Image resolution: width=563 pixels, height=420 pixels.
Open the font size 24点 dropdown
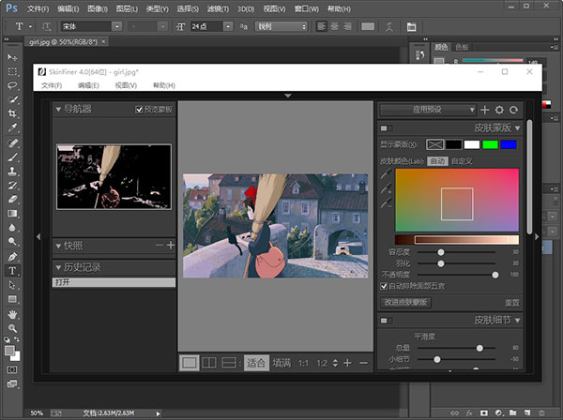(x=228, y=26)
